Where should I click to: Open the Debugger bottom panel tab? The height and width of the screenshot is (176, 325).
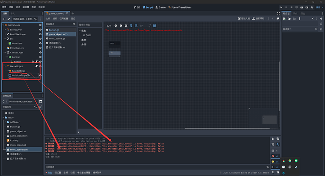(57, 173)
